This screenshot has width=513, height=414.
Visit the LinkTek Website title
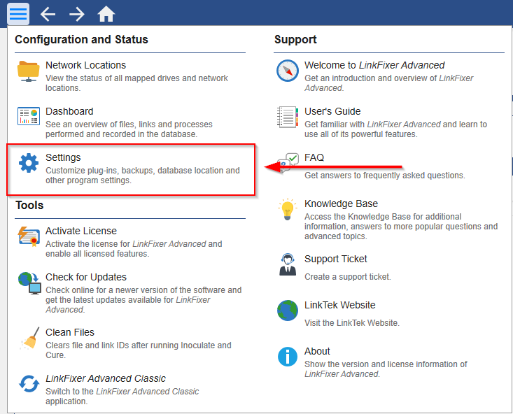340,305
